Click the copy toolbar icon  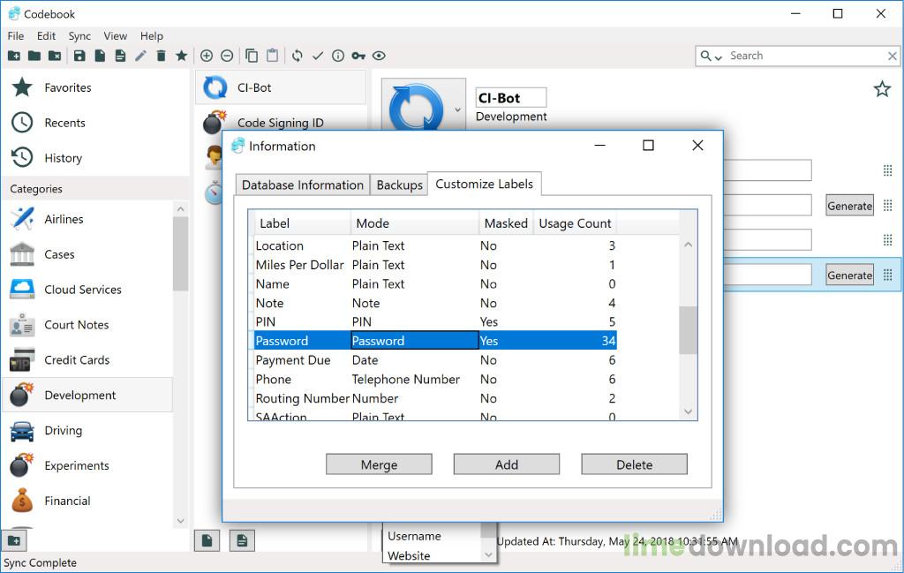click(252, 56)
